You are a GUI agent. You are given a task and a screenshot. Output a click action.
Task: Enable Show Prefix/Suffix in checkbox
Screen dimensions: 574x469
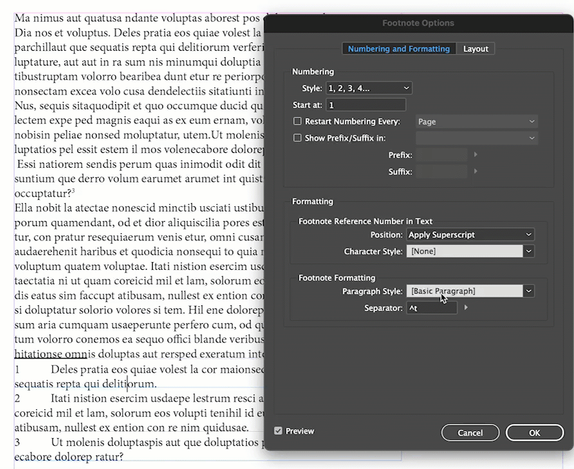(x=297, y=138)
